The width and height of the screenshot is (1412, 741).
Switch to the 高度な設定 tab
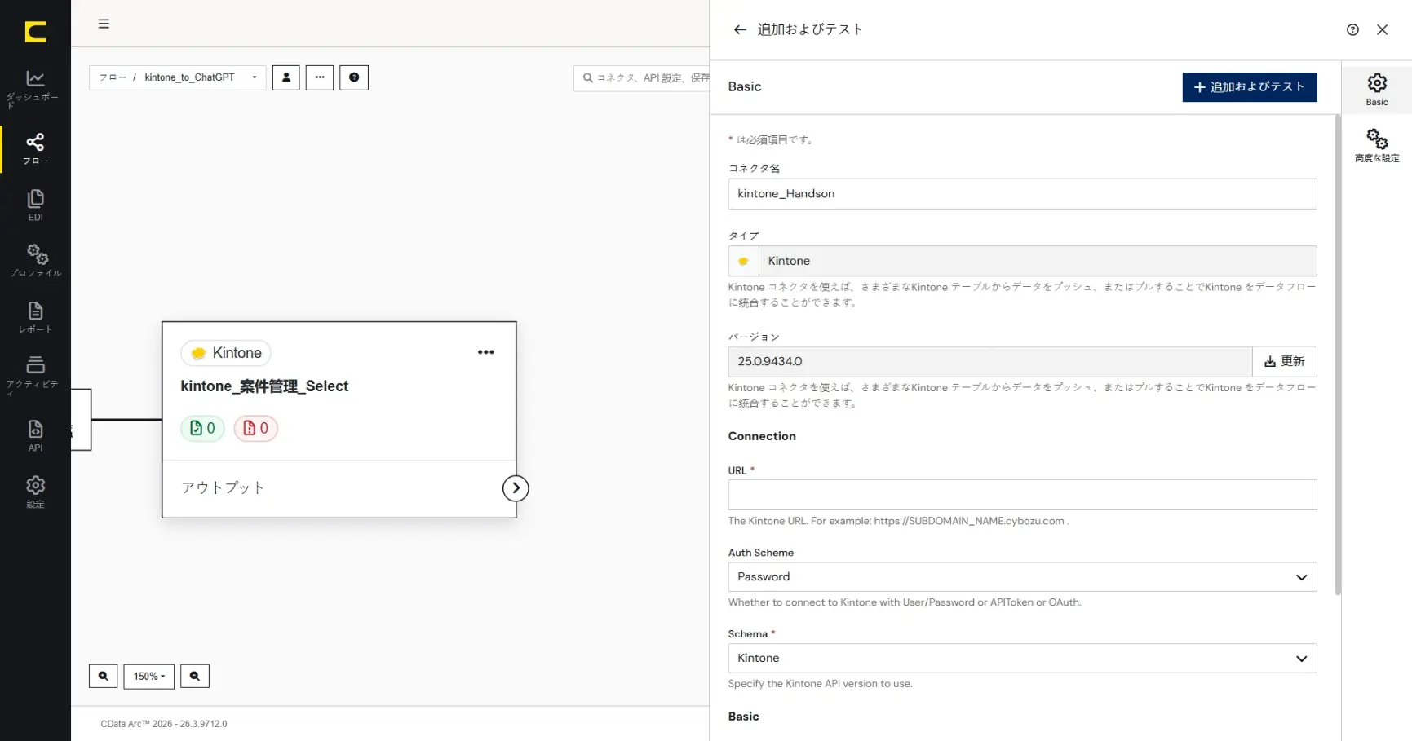point(1377,145)
